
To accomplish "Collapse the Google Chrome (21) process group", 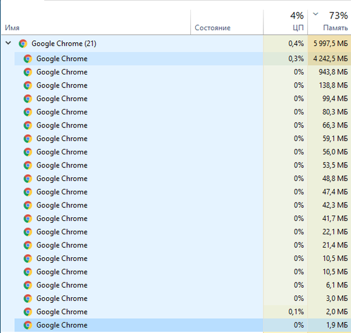I will tap(8, 42).
